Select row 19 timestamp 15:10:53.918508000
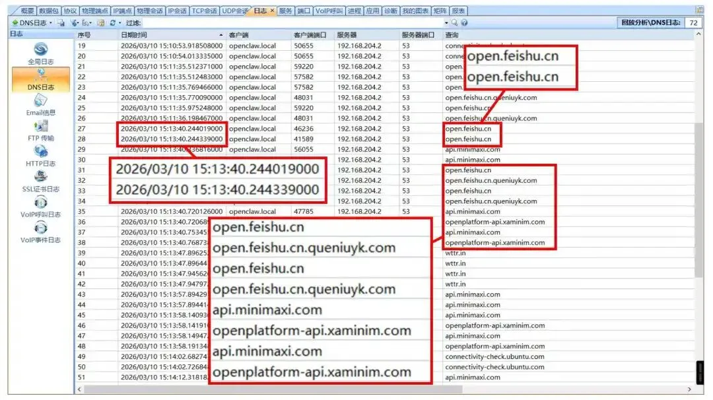This screenshot has height=400, width=713. click(172, 46)
